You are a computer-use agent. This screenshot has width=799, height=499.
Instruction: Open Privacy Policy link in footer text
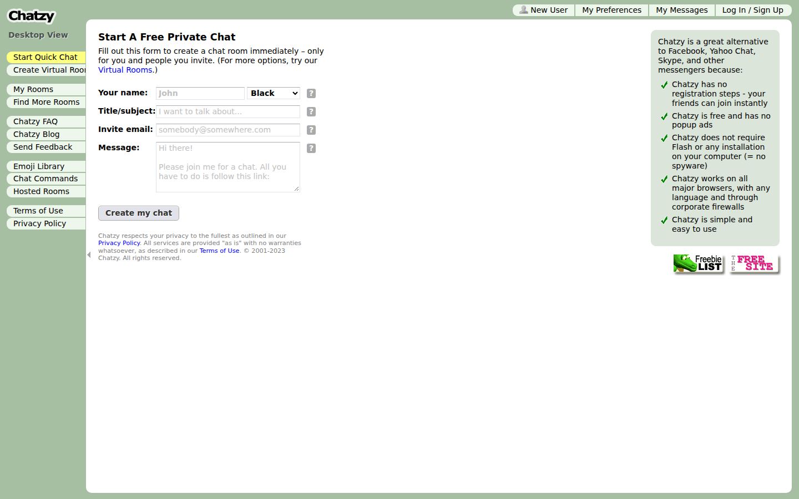pos(119,243)
